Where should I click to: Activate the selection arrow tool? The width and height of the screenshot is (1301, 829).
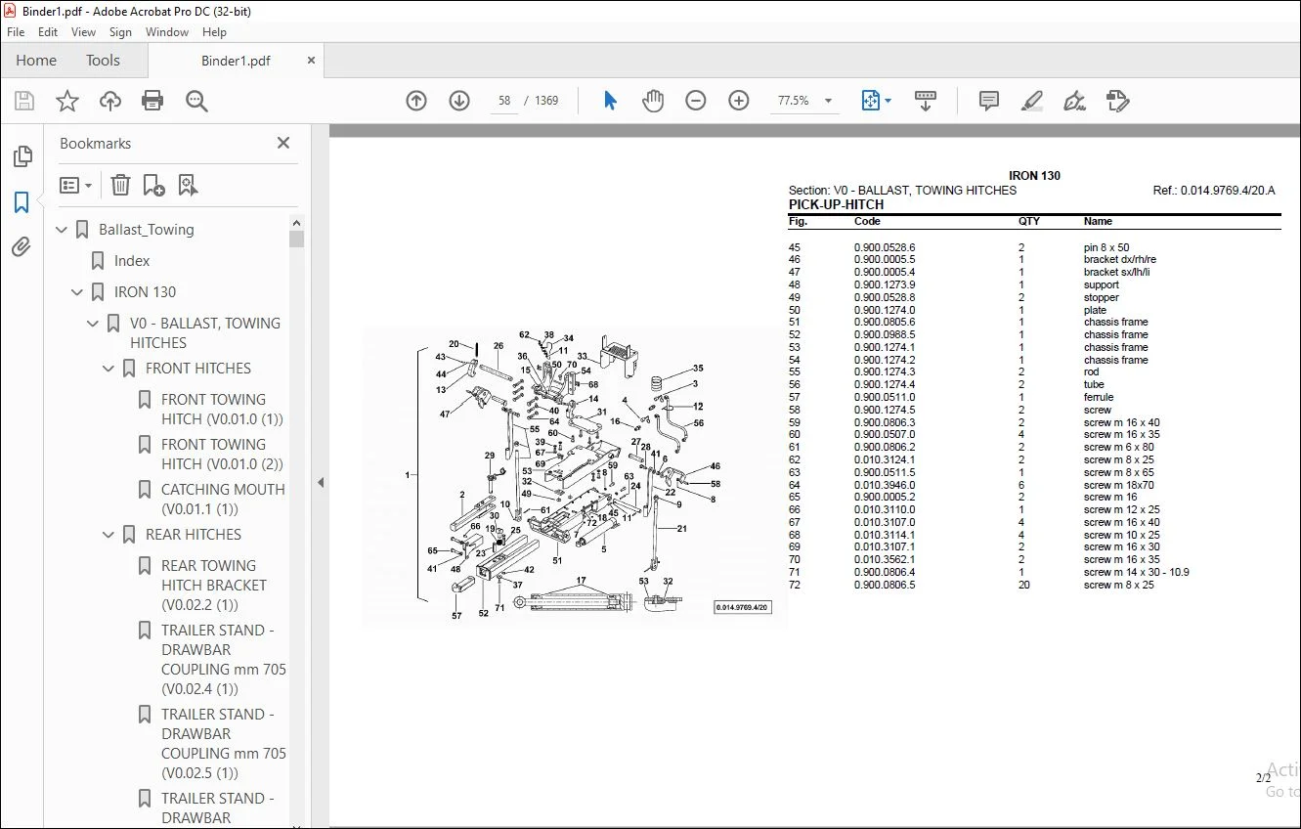(x=610, y=101)
